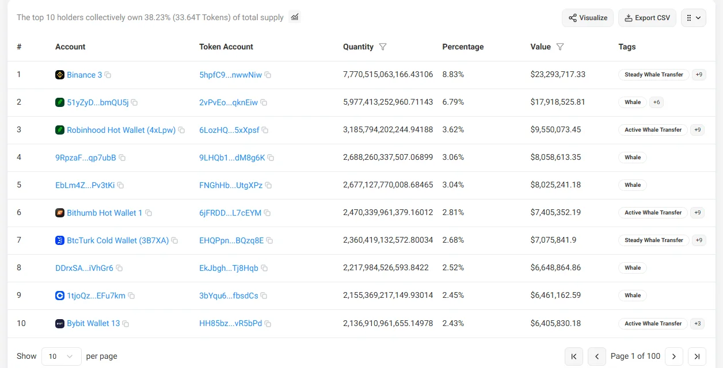The image size is (723, 368).
Task: Open token account 5hpfC9...nwwNiw
Action: click(230, 75)
